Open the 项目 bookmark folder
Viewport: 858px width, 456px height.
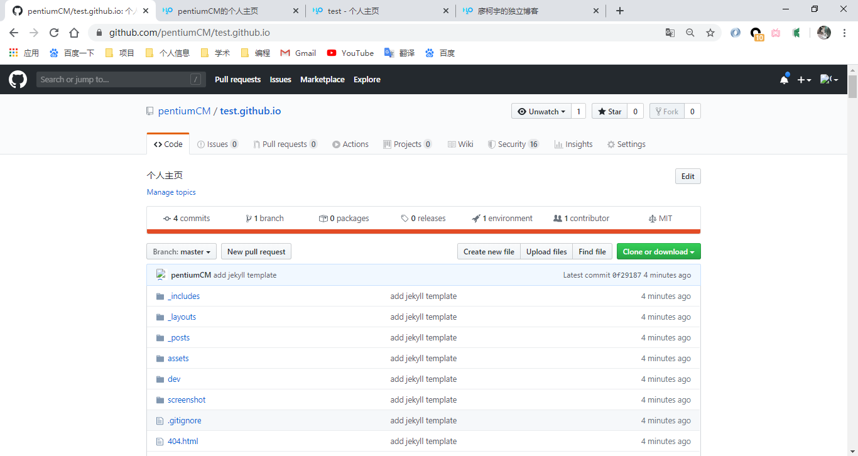click(x=120, y=53)
